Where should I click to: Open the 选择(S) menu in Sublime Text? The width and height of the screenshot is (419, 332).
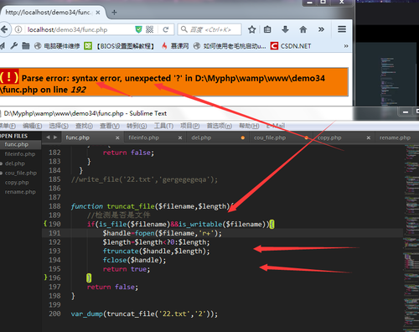[x=59, y=126]
